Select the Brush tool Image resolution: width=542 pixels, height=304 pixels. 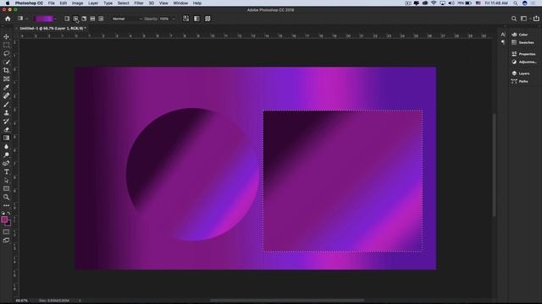coord(6,104)
